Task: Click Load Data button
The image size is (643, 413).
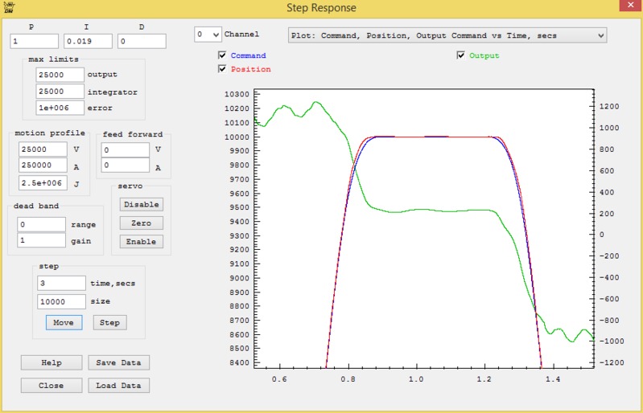Action: (x=118, y=385)
